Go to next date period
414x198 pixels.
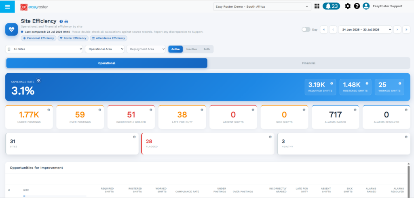pyautogui.click(x=397, y=30)
